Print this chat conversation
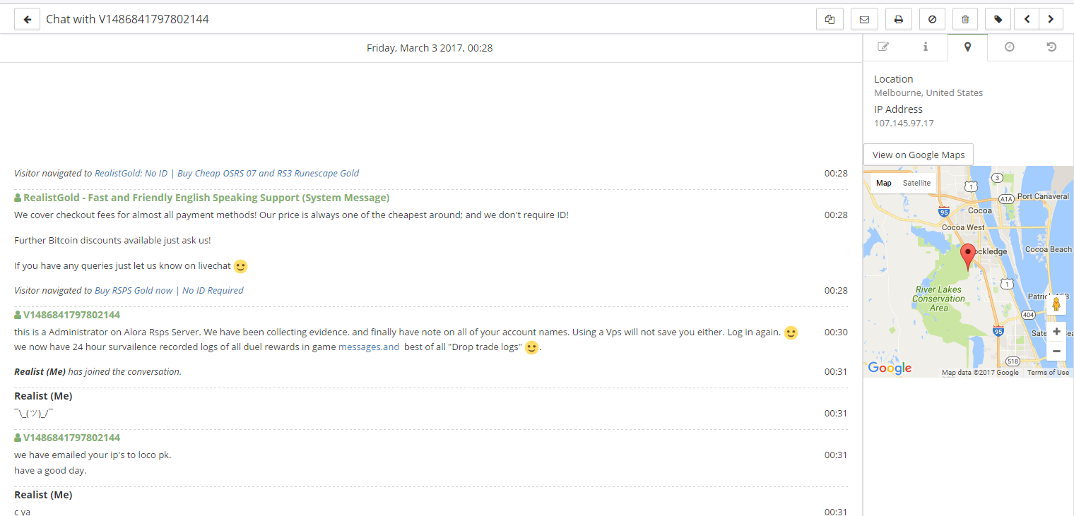Screen dimensions: 1074x516 [x=899, y=19]
